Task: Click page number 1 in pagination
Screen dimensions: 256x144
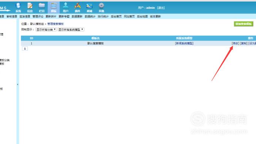Action: click(25, 49)
